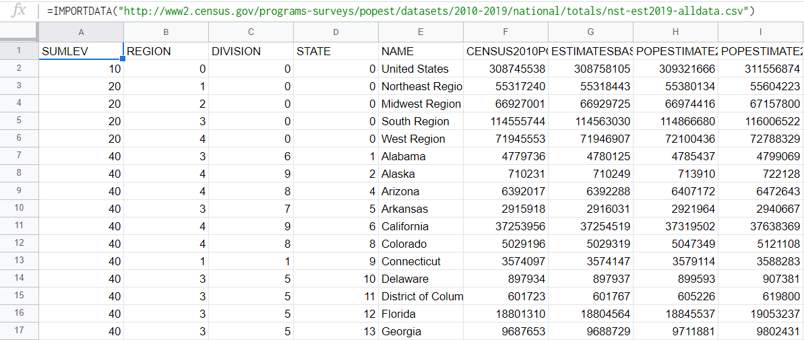Click the REGION header cell
The image size is (804, 340).
166,51
